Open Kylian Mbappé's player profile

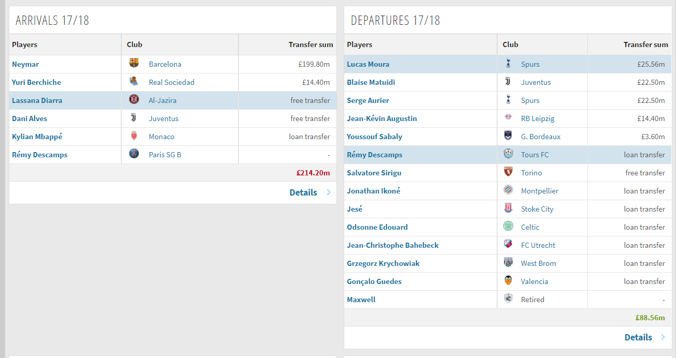click(x=37, y=137)
